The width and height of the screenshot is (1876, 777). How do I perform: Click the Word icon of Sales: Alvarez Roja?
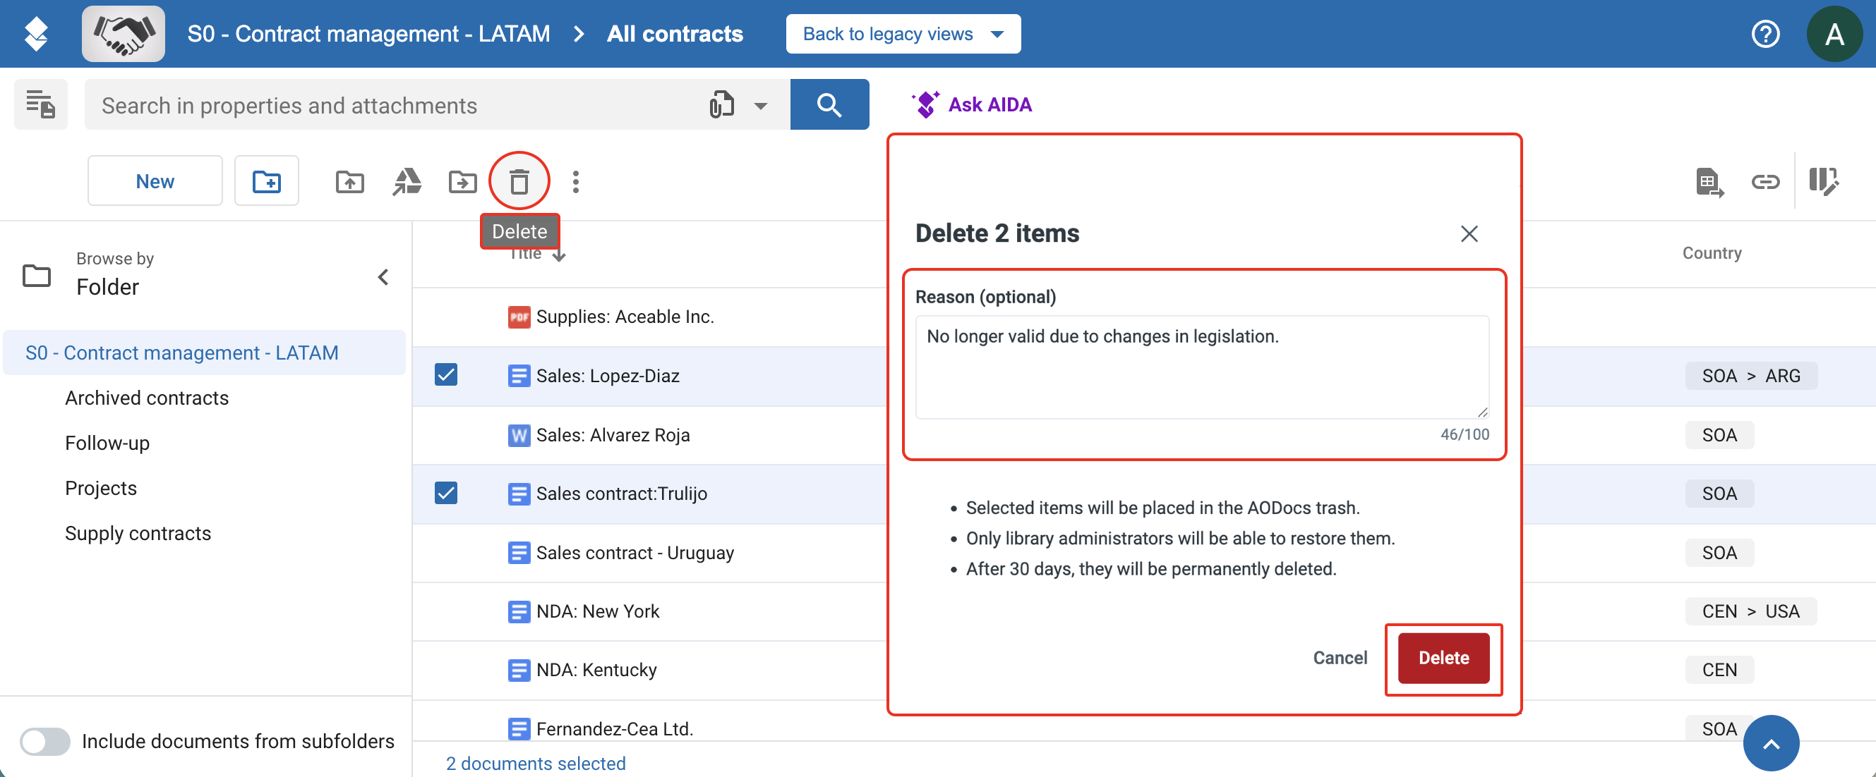pos(519,435)
